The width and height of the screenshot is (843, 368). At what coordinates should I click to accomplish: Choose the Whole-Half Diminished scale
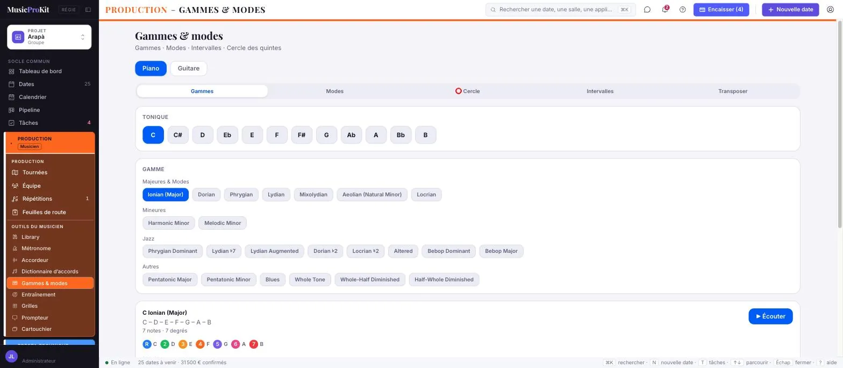[370, 280]
